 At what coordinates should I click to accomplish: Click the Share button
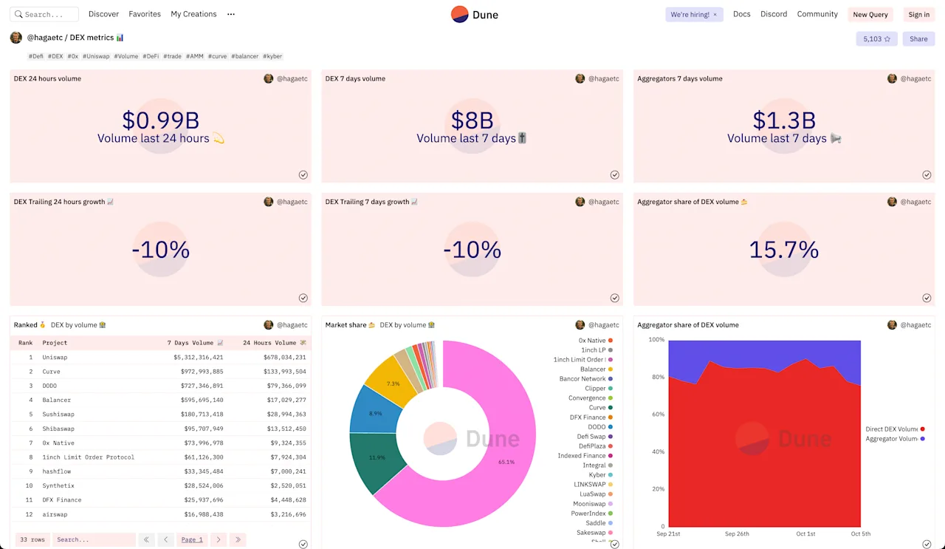point(918,39)
